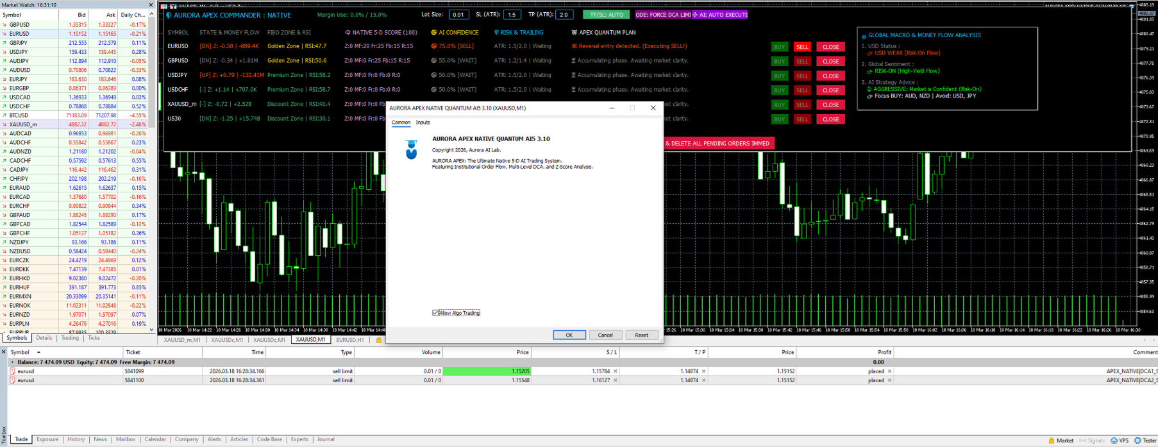Click the AI Confidence header icon
The width and height of the screenshot is (1158, 447).
click(434, 32)
